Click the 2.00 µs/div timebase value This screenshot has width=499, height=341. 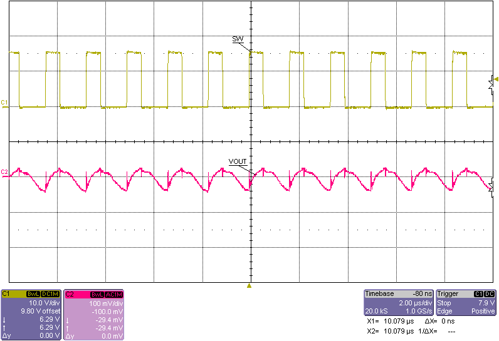[415, 303]
